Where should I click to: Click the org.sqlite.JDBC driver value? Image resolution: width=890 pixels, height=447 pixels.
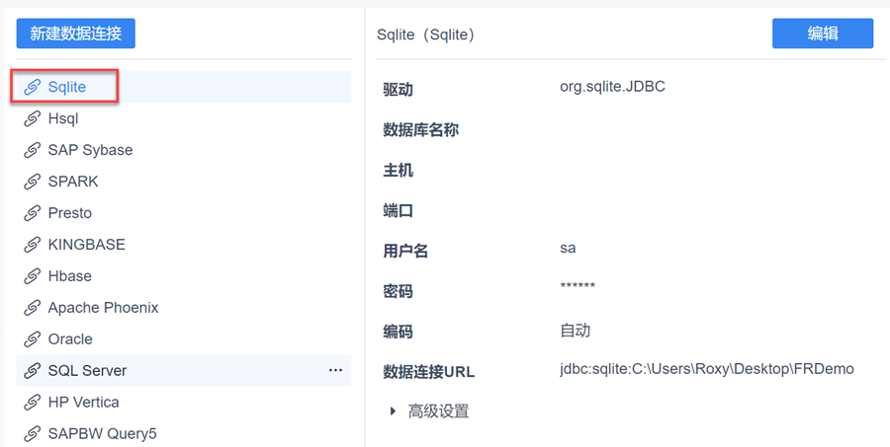tap(612, 87)
